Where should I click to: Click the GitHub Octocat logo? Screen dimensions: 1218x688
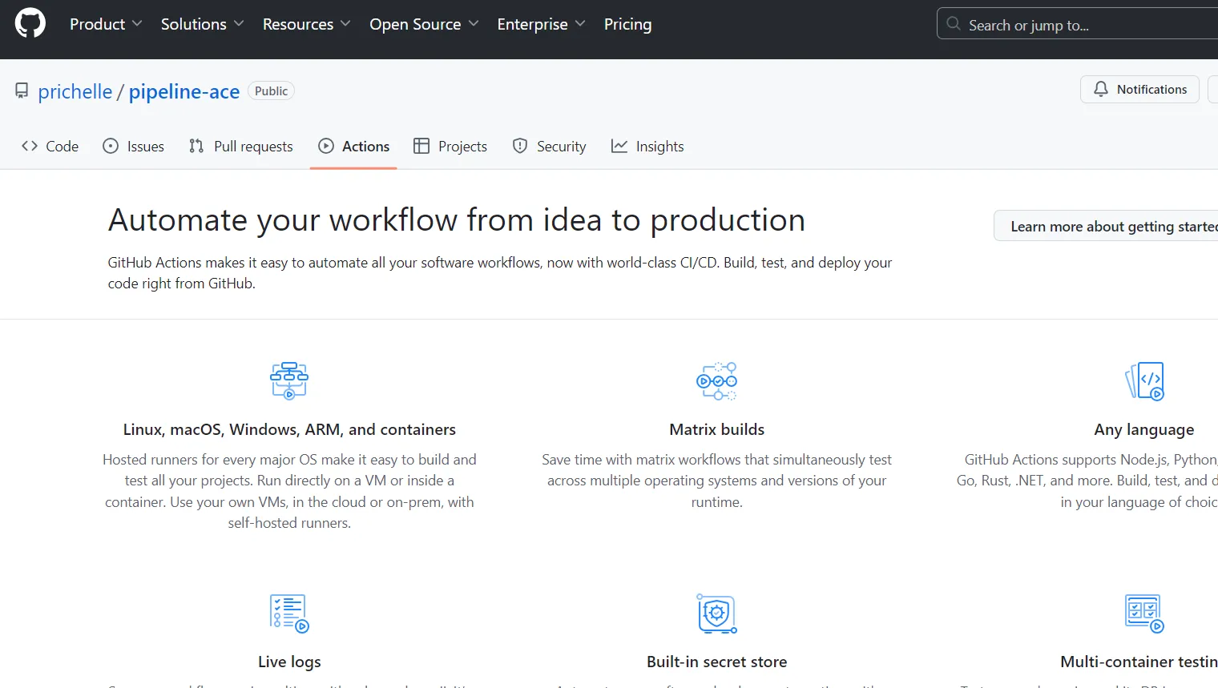point(30,23)
